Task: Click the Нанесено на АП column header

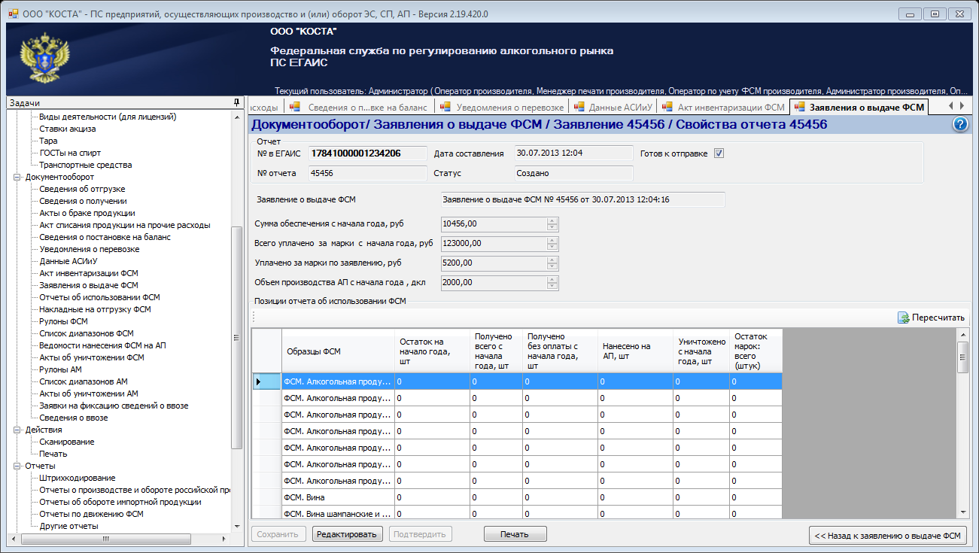Action: [635, 351]
